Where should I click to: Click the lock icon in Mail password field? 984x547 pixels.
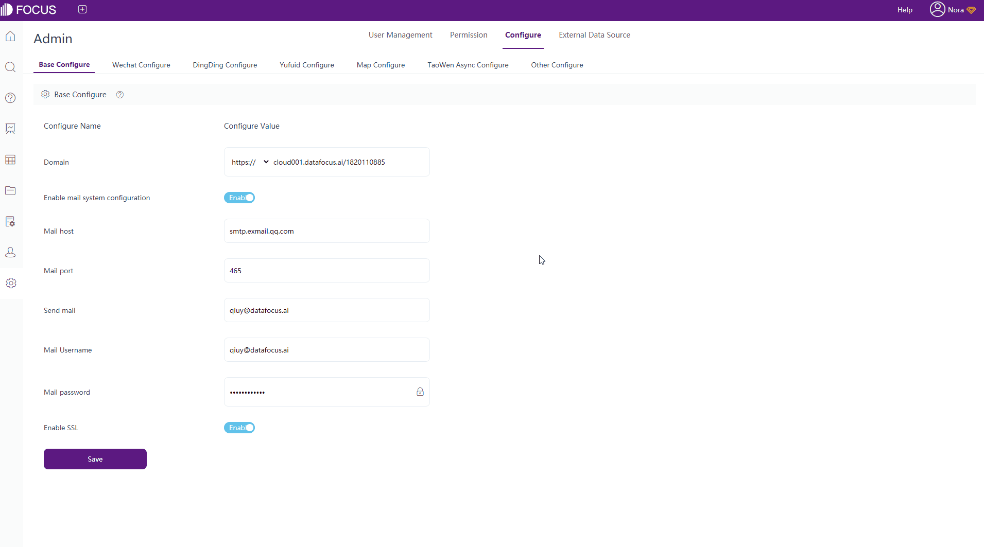coord(420,392)
